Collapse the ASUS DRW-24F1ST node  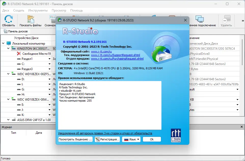[8, 120]
